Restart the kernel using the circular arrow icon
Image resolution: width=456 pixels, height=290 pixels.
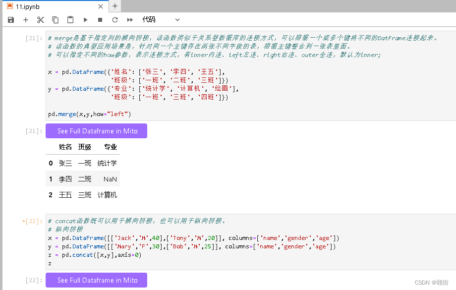114,19
